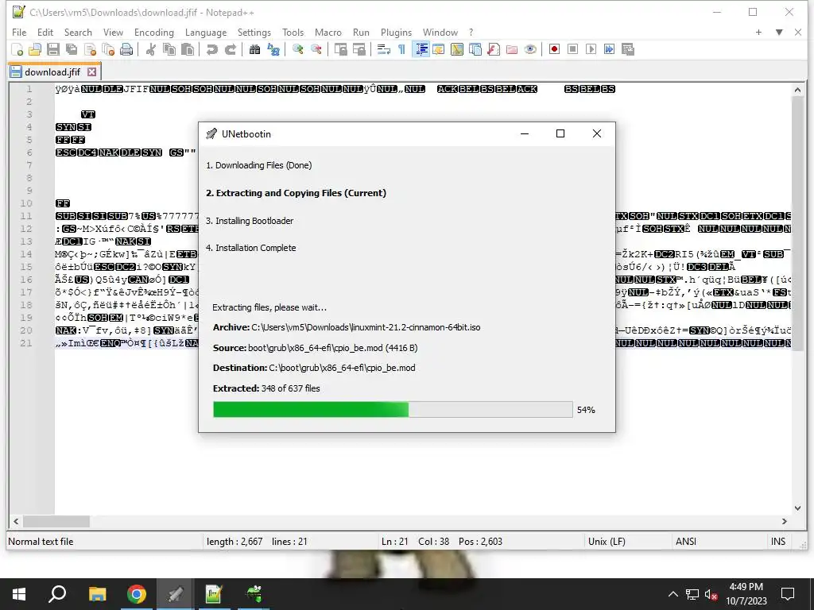The width and height of the screenshot is (814, 610).
Task: Click the Open file folder icon
Action: (35, 49)
